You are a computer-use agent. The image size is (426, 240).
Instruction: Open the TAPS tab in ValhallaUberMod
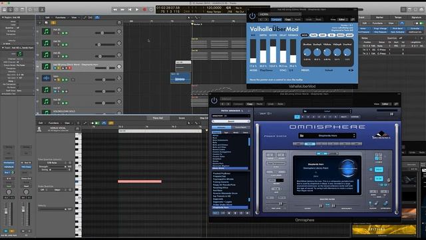[314, 35]
